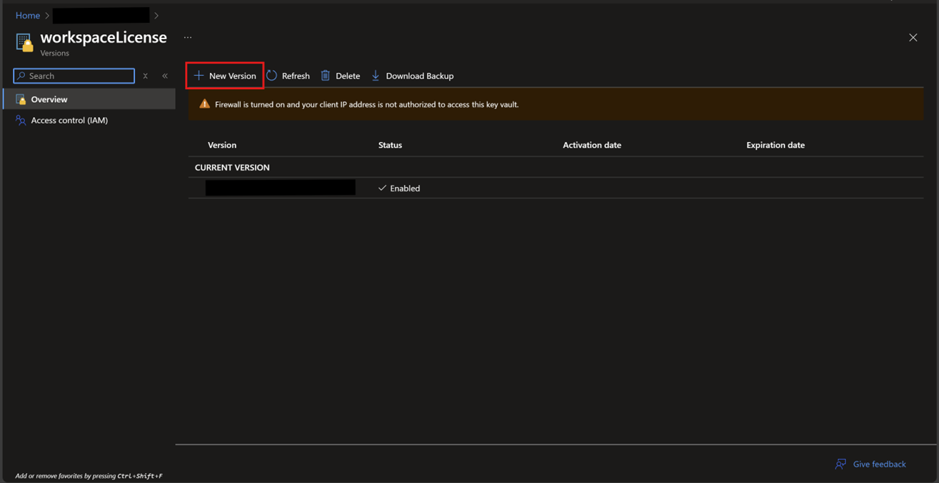Open the Give feedback link
The width and height of the screenshot is (939, 483).
click(878, 464)
